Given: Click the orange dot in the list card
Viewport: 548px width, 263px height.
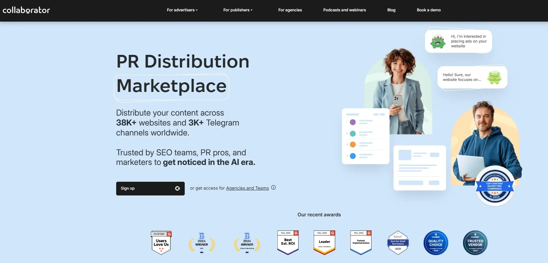Looking at the screenshot, I should coord(353,145).
